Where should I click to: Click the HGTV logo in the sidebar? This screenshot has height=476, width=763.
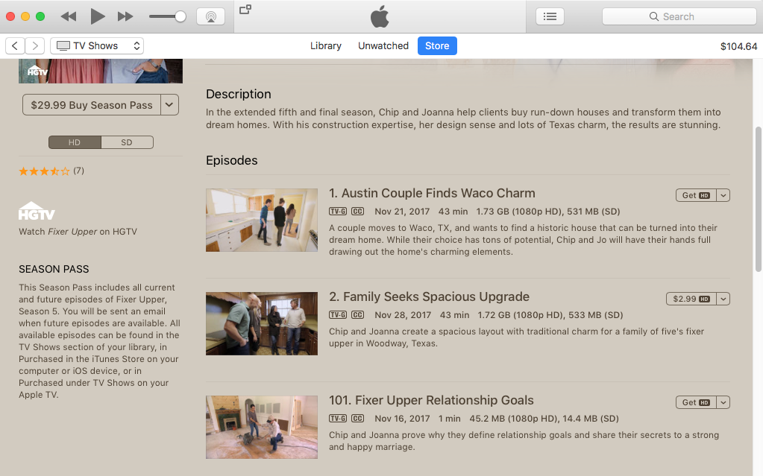click(x=37, y=211)
